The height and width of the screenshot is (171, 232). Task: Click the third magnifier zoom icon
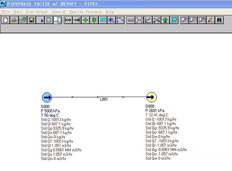[x=202, y=20]
